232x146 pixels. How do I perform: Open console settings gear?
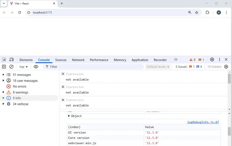pos(226,67)
